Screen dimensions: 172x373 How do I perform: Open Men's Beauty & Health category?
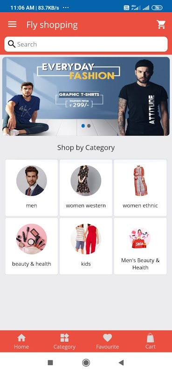140,246
